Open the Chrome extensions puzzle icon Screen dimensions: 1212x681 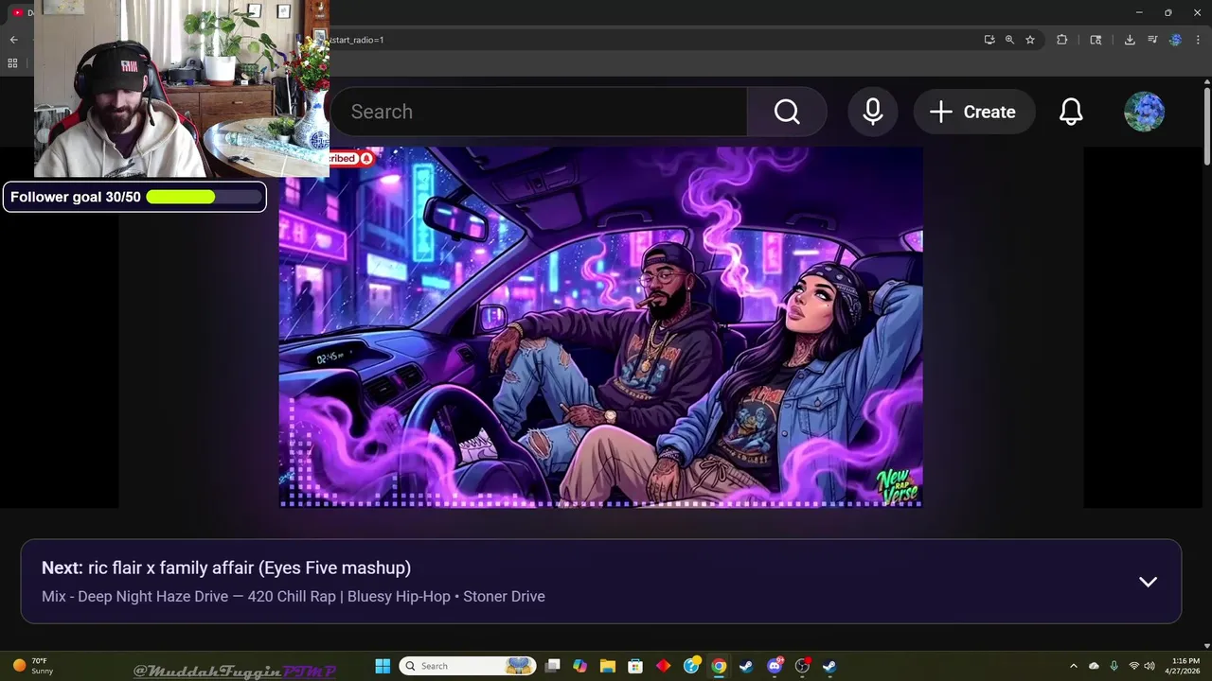pos(1061,40)
